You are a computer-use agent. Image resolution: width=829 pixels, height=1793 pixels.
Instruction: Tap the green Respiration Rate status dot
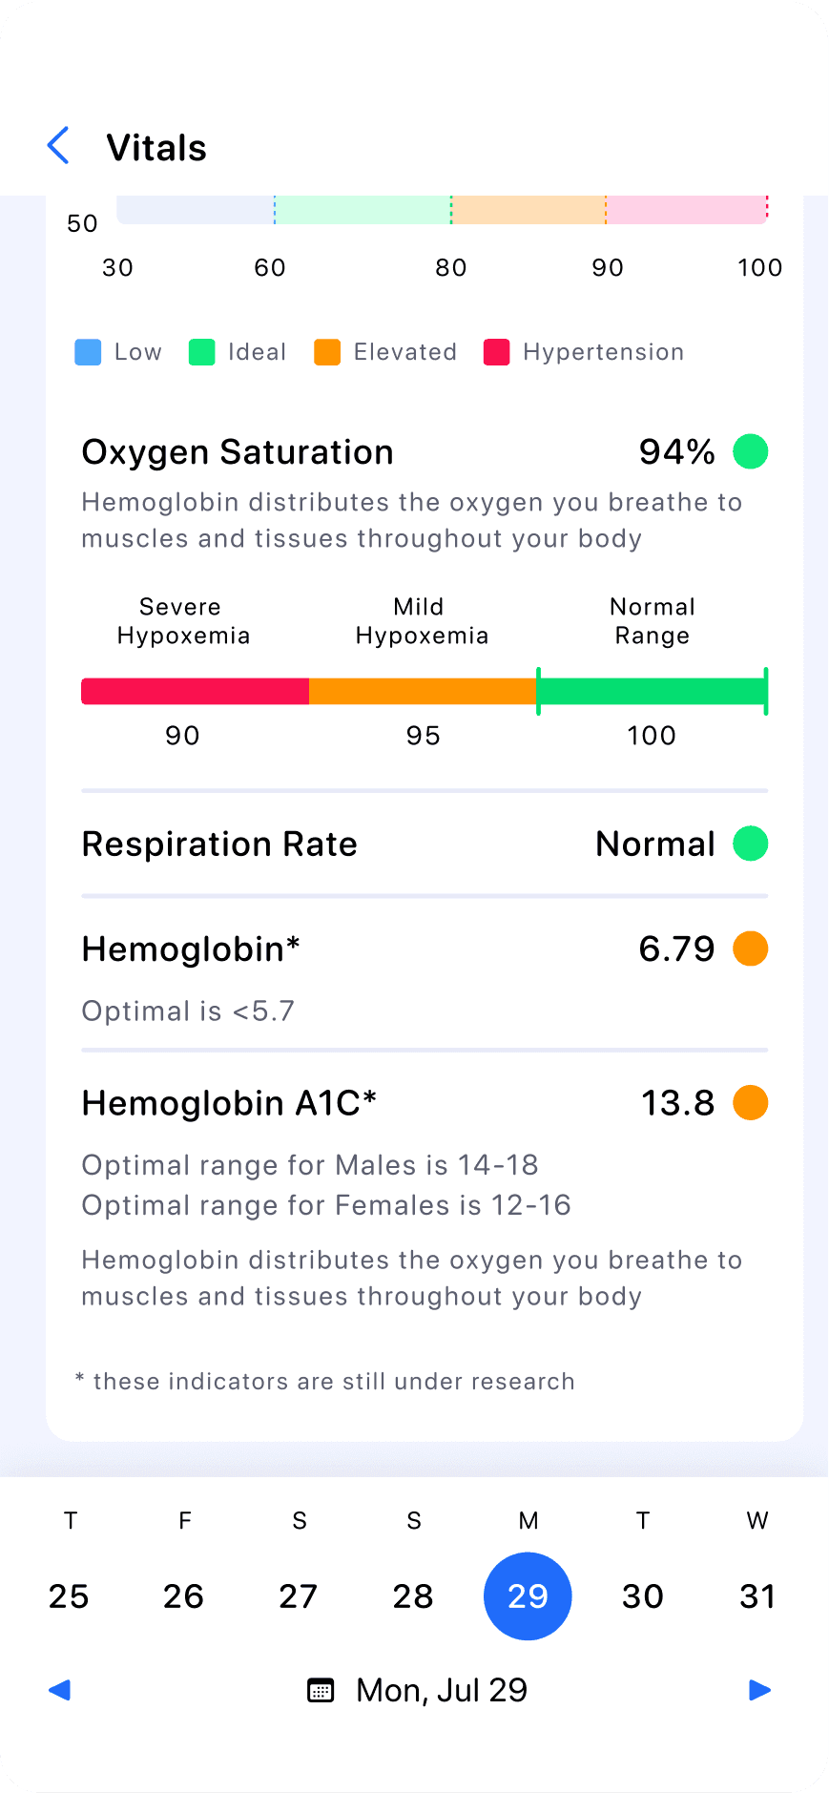751,844
